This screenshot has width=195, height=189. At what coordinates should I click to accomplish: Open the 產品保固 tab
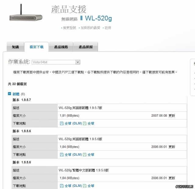coord(86,47)
